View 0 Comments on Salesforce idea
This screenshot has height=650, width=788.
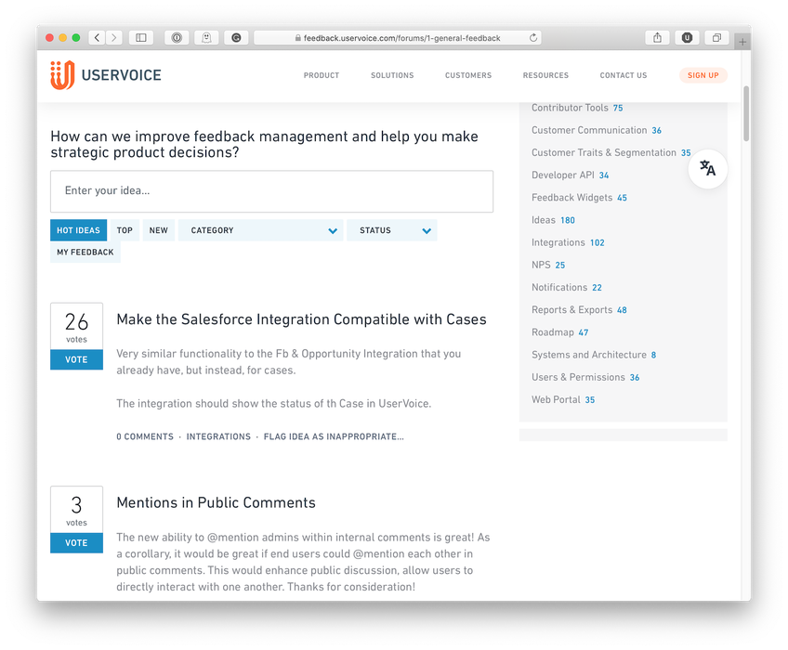145,436
